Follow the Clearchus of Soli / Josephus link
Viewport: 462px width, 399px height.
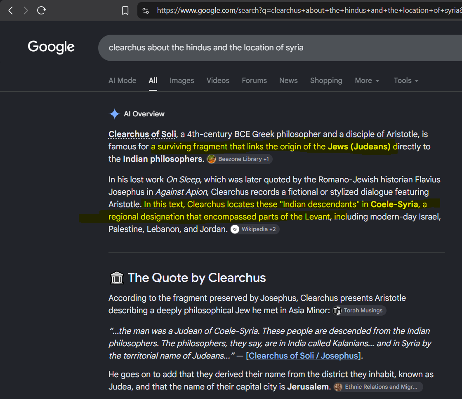tap(304, 356)
